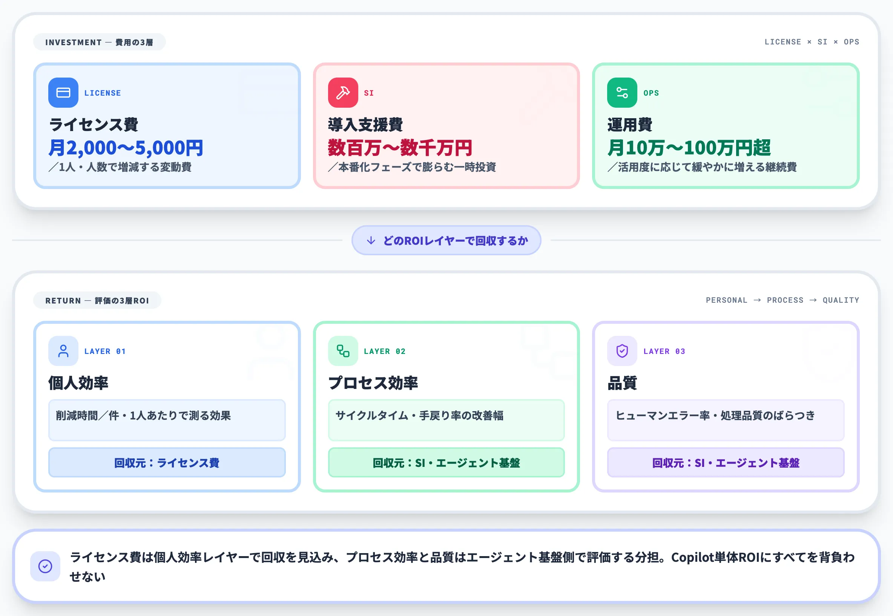Click the red SI caption text
The image size is (893, 616).
tap(369, 93)
